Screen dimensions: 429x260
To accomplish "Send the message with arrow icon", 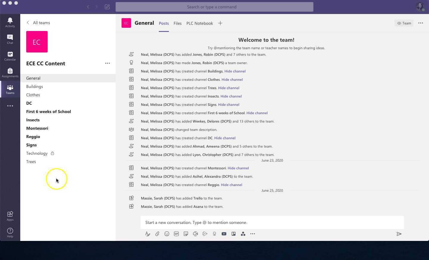I will point(399,234).
